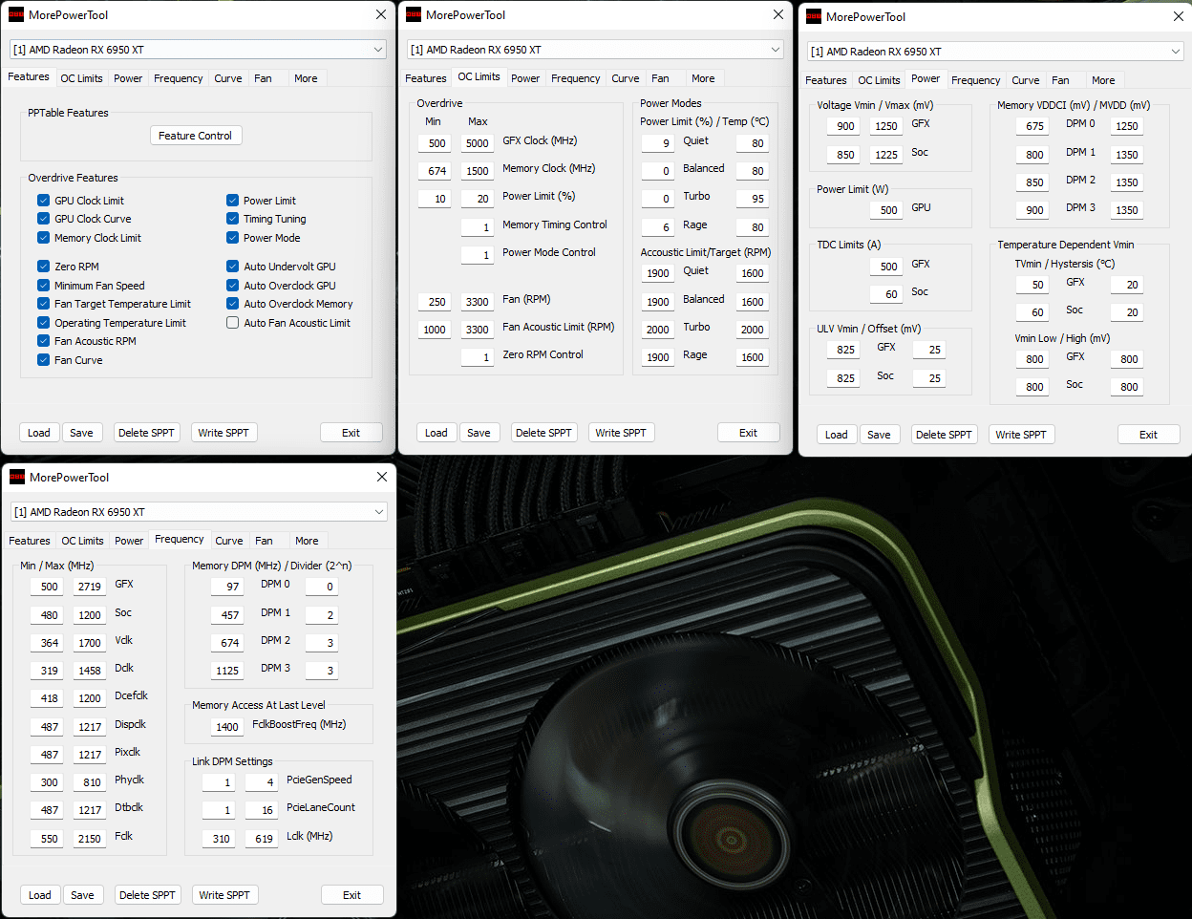The width and height of the screenshot is (1192, 919).
Task: Disable Zero RPM checkbox
Action: [44, 267]
